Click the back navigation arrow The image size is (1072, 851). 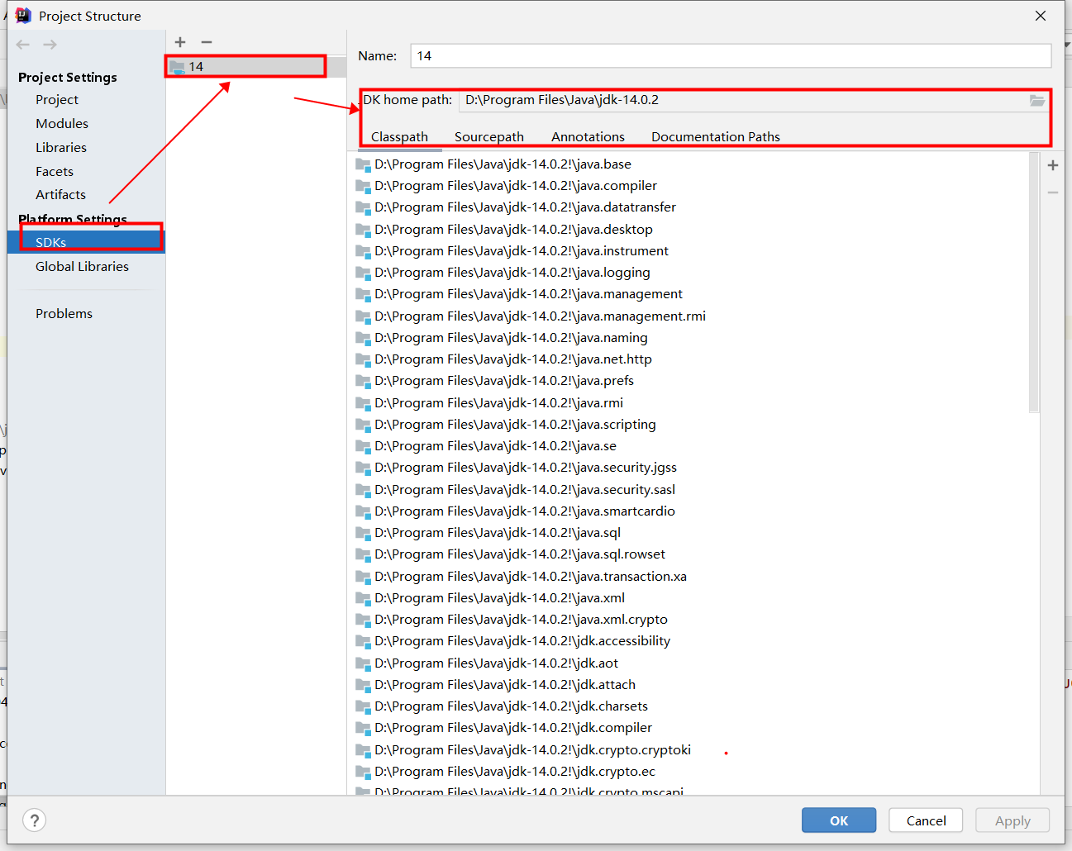(x=23, y=45)
